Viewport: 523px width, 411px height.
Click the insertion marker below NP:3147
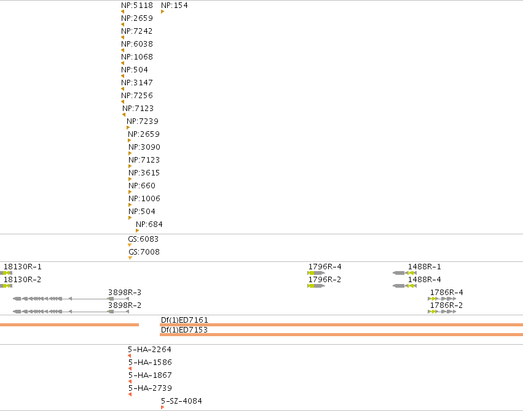[x=122, y=89]
